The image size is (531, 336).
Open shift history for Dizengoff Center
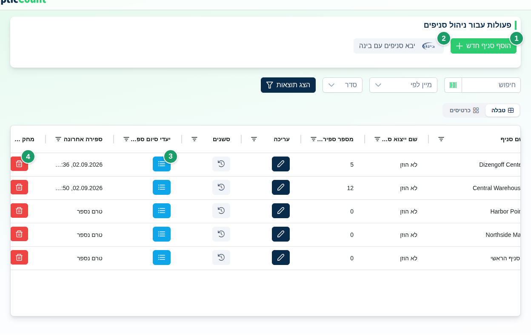[x=221, y=164]
